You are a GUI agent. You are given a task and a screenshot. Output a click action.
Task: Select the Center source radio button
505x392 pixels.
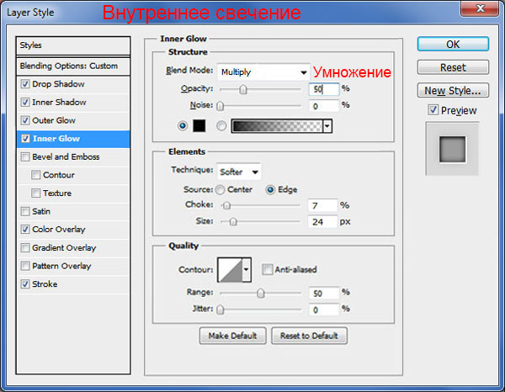click(221, 189)
